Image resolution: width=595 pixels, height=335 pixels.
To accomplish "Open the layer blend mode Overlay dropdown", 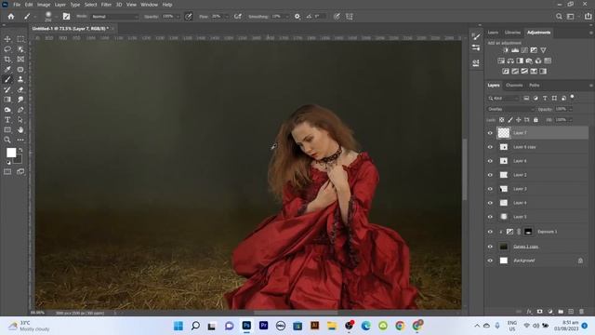I will [x=510, y=109].
